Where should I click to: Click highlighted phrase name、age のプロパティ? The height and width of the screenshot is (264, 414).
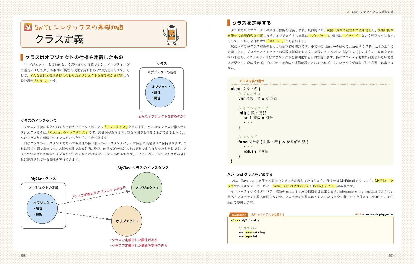(x=291, y=186)
